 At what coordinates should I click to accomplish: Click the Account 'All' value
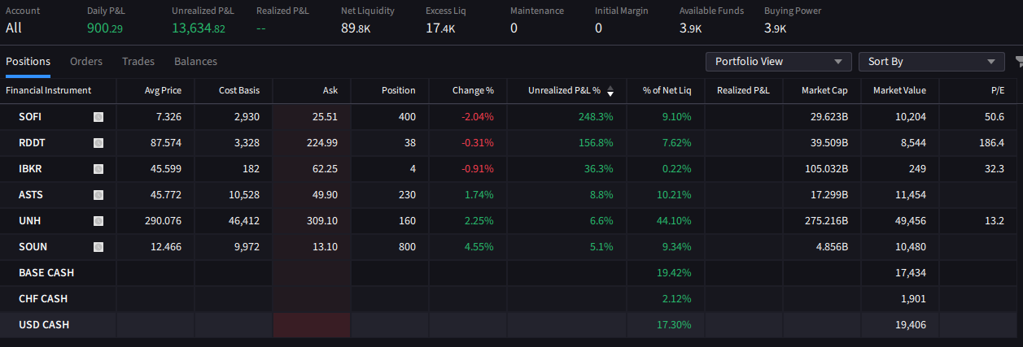pyautogui.click(x=14, y=28)
